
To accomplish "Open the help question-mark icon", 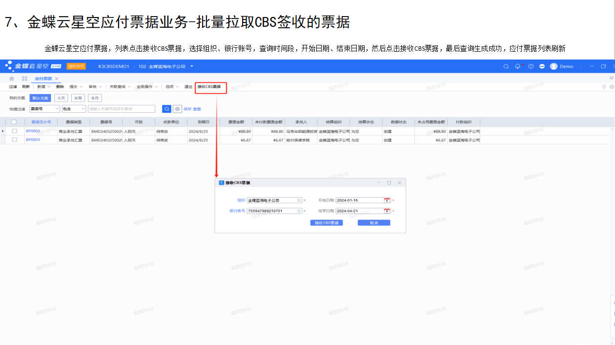I will 531,66.
